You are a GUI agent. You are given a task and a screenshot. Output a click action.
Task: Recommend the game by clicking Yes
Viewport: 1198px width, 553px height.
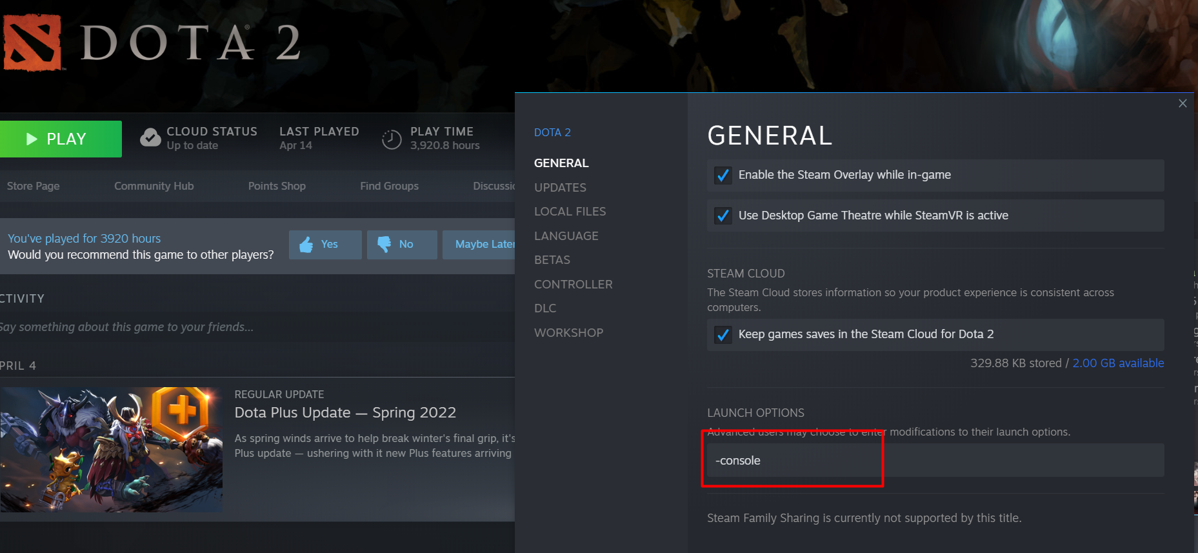pyautogui.click(x=325, y=245)
